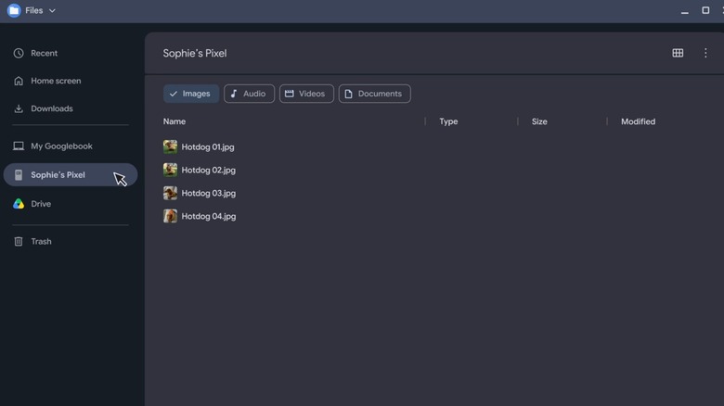The width and height of the screenshot is (724, 406).
Task: Enable the Audio filter chip
Action: pyautogui.click(x=249, y=94)
